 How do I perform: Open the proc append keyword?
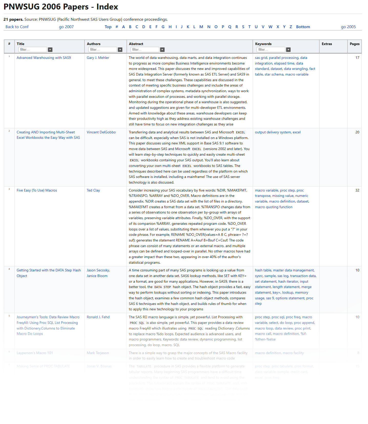click(x=304, y=323)
